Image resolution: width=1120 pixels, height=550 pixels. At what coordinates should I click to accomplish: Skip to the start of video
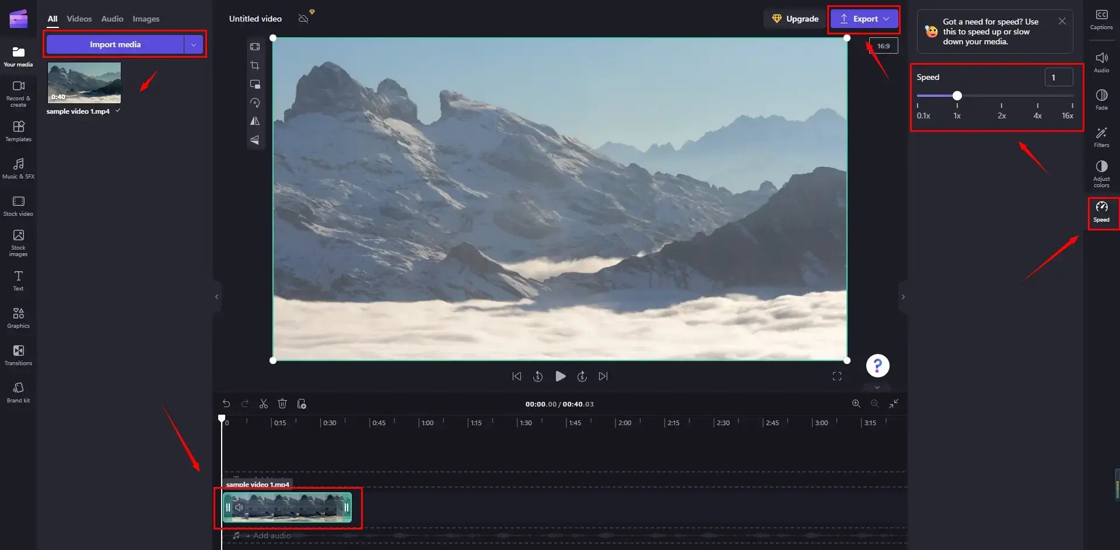coord(516,376)
